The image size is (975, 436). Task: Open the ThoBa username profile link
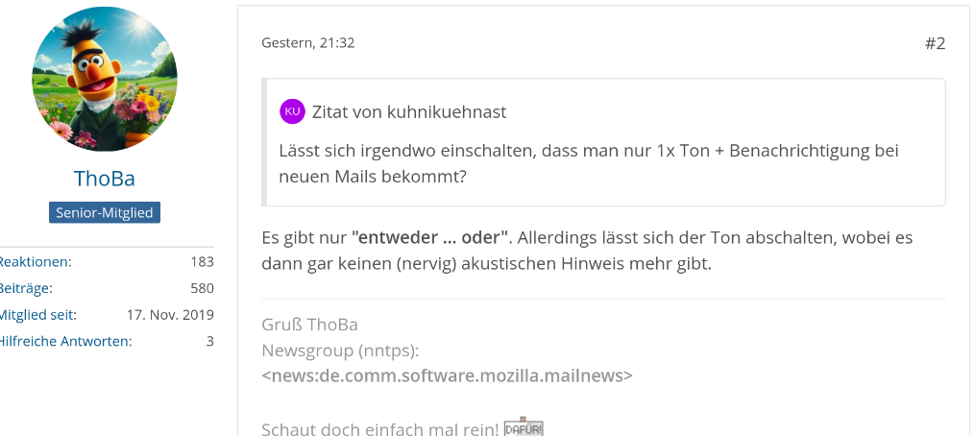(105, 179)
